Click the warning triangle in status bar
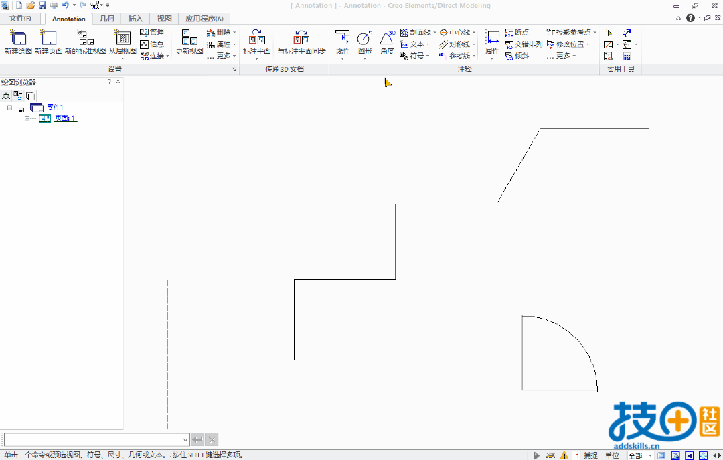 [564, 455]
